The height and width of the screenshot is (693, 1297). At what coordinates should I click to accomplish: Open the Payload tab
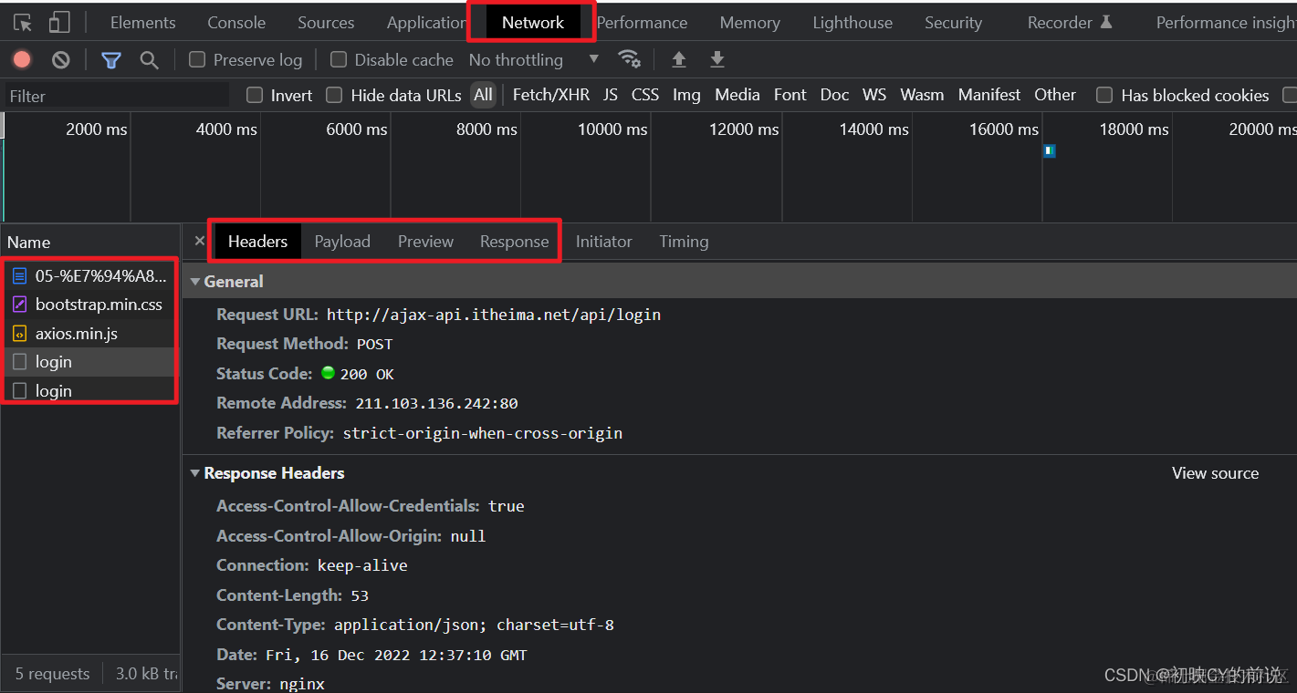pos(342,242)
